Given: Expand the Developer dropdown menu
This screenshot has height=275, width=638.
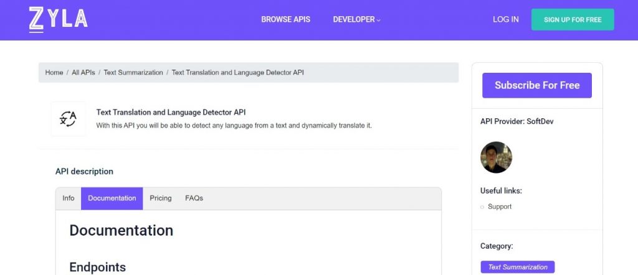Looking at the screenshot, I should (356, 19).
